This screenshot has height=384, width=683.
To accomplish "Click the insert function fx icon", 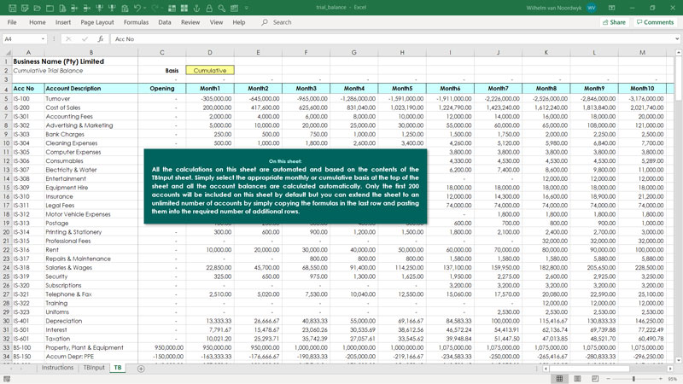I will pyautogui.click(x=101, y=38).
